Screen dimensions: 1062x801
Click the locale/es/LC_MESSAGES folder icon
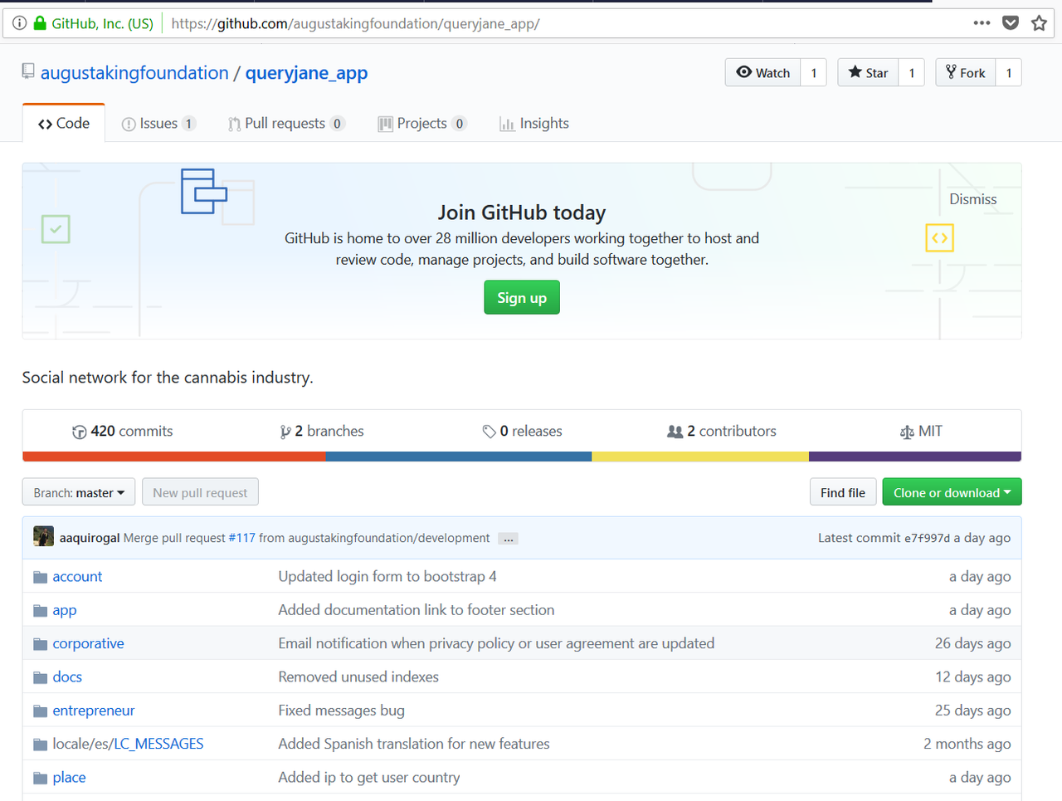[40, 745]
